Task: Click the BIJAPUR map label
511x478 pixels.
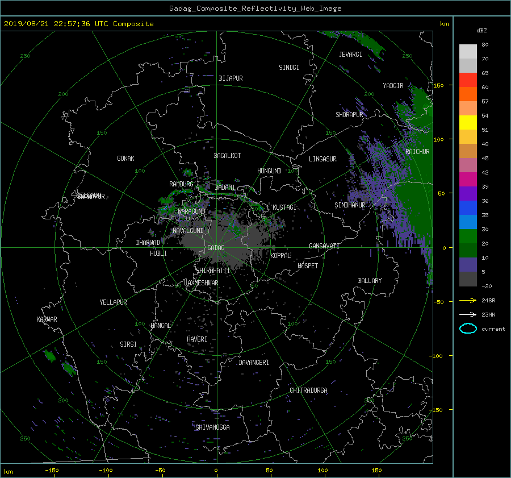Action: pyautogui.click(x=231, y=78)
